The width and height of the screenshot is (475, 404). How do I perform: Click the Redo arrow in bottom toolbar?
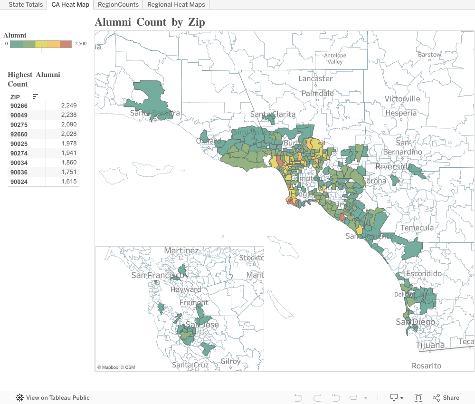point(317,398)
